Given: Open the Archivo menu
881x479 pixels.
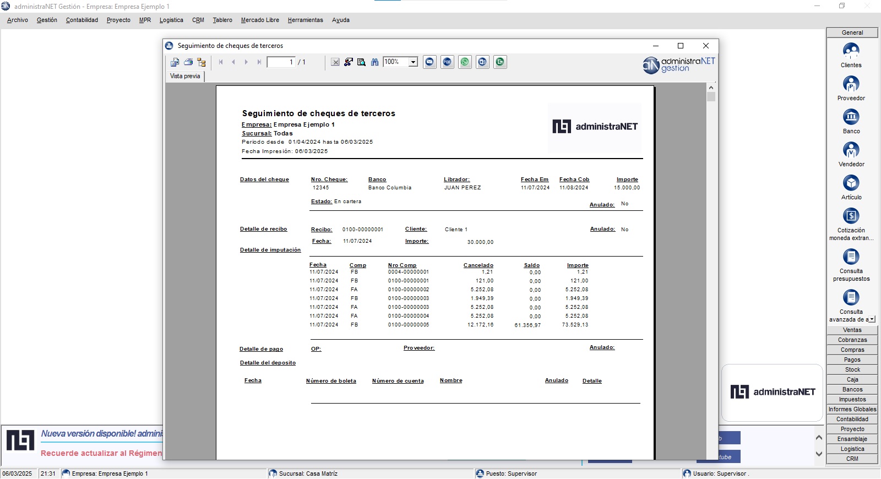Looking at the screenshot, I should coord(18,20).
